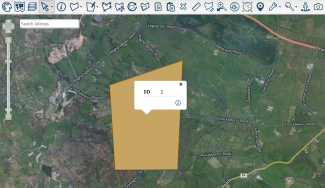Click the delete feature X icon
This screenshot has height=188, width=325.
[183, 7]
